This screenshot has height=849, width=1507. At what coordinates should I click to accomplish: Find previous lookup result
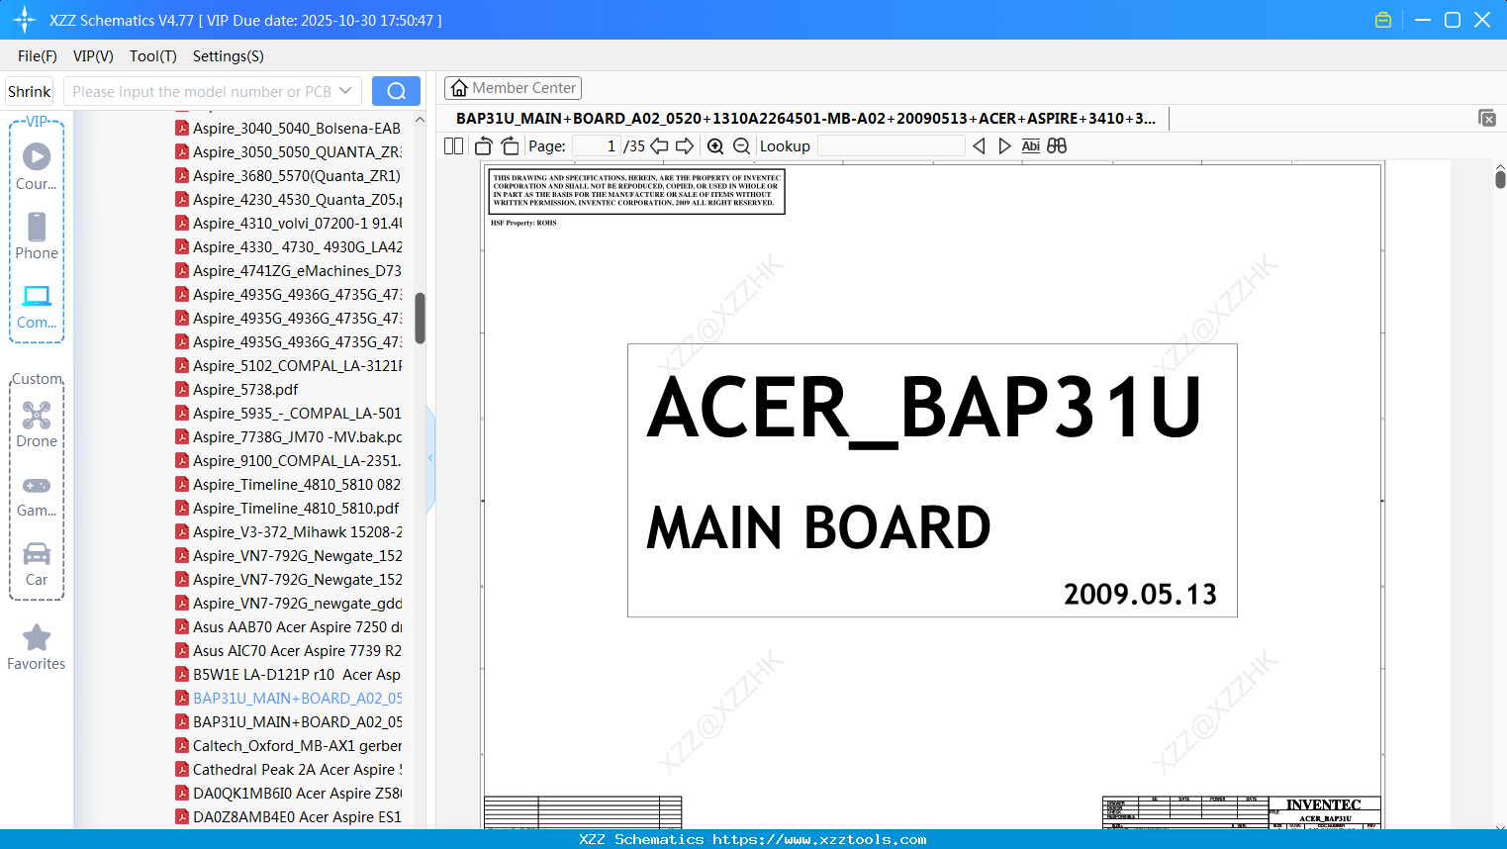(979, 145)
